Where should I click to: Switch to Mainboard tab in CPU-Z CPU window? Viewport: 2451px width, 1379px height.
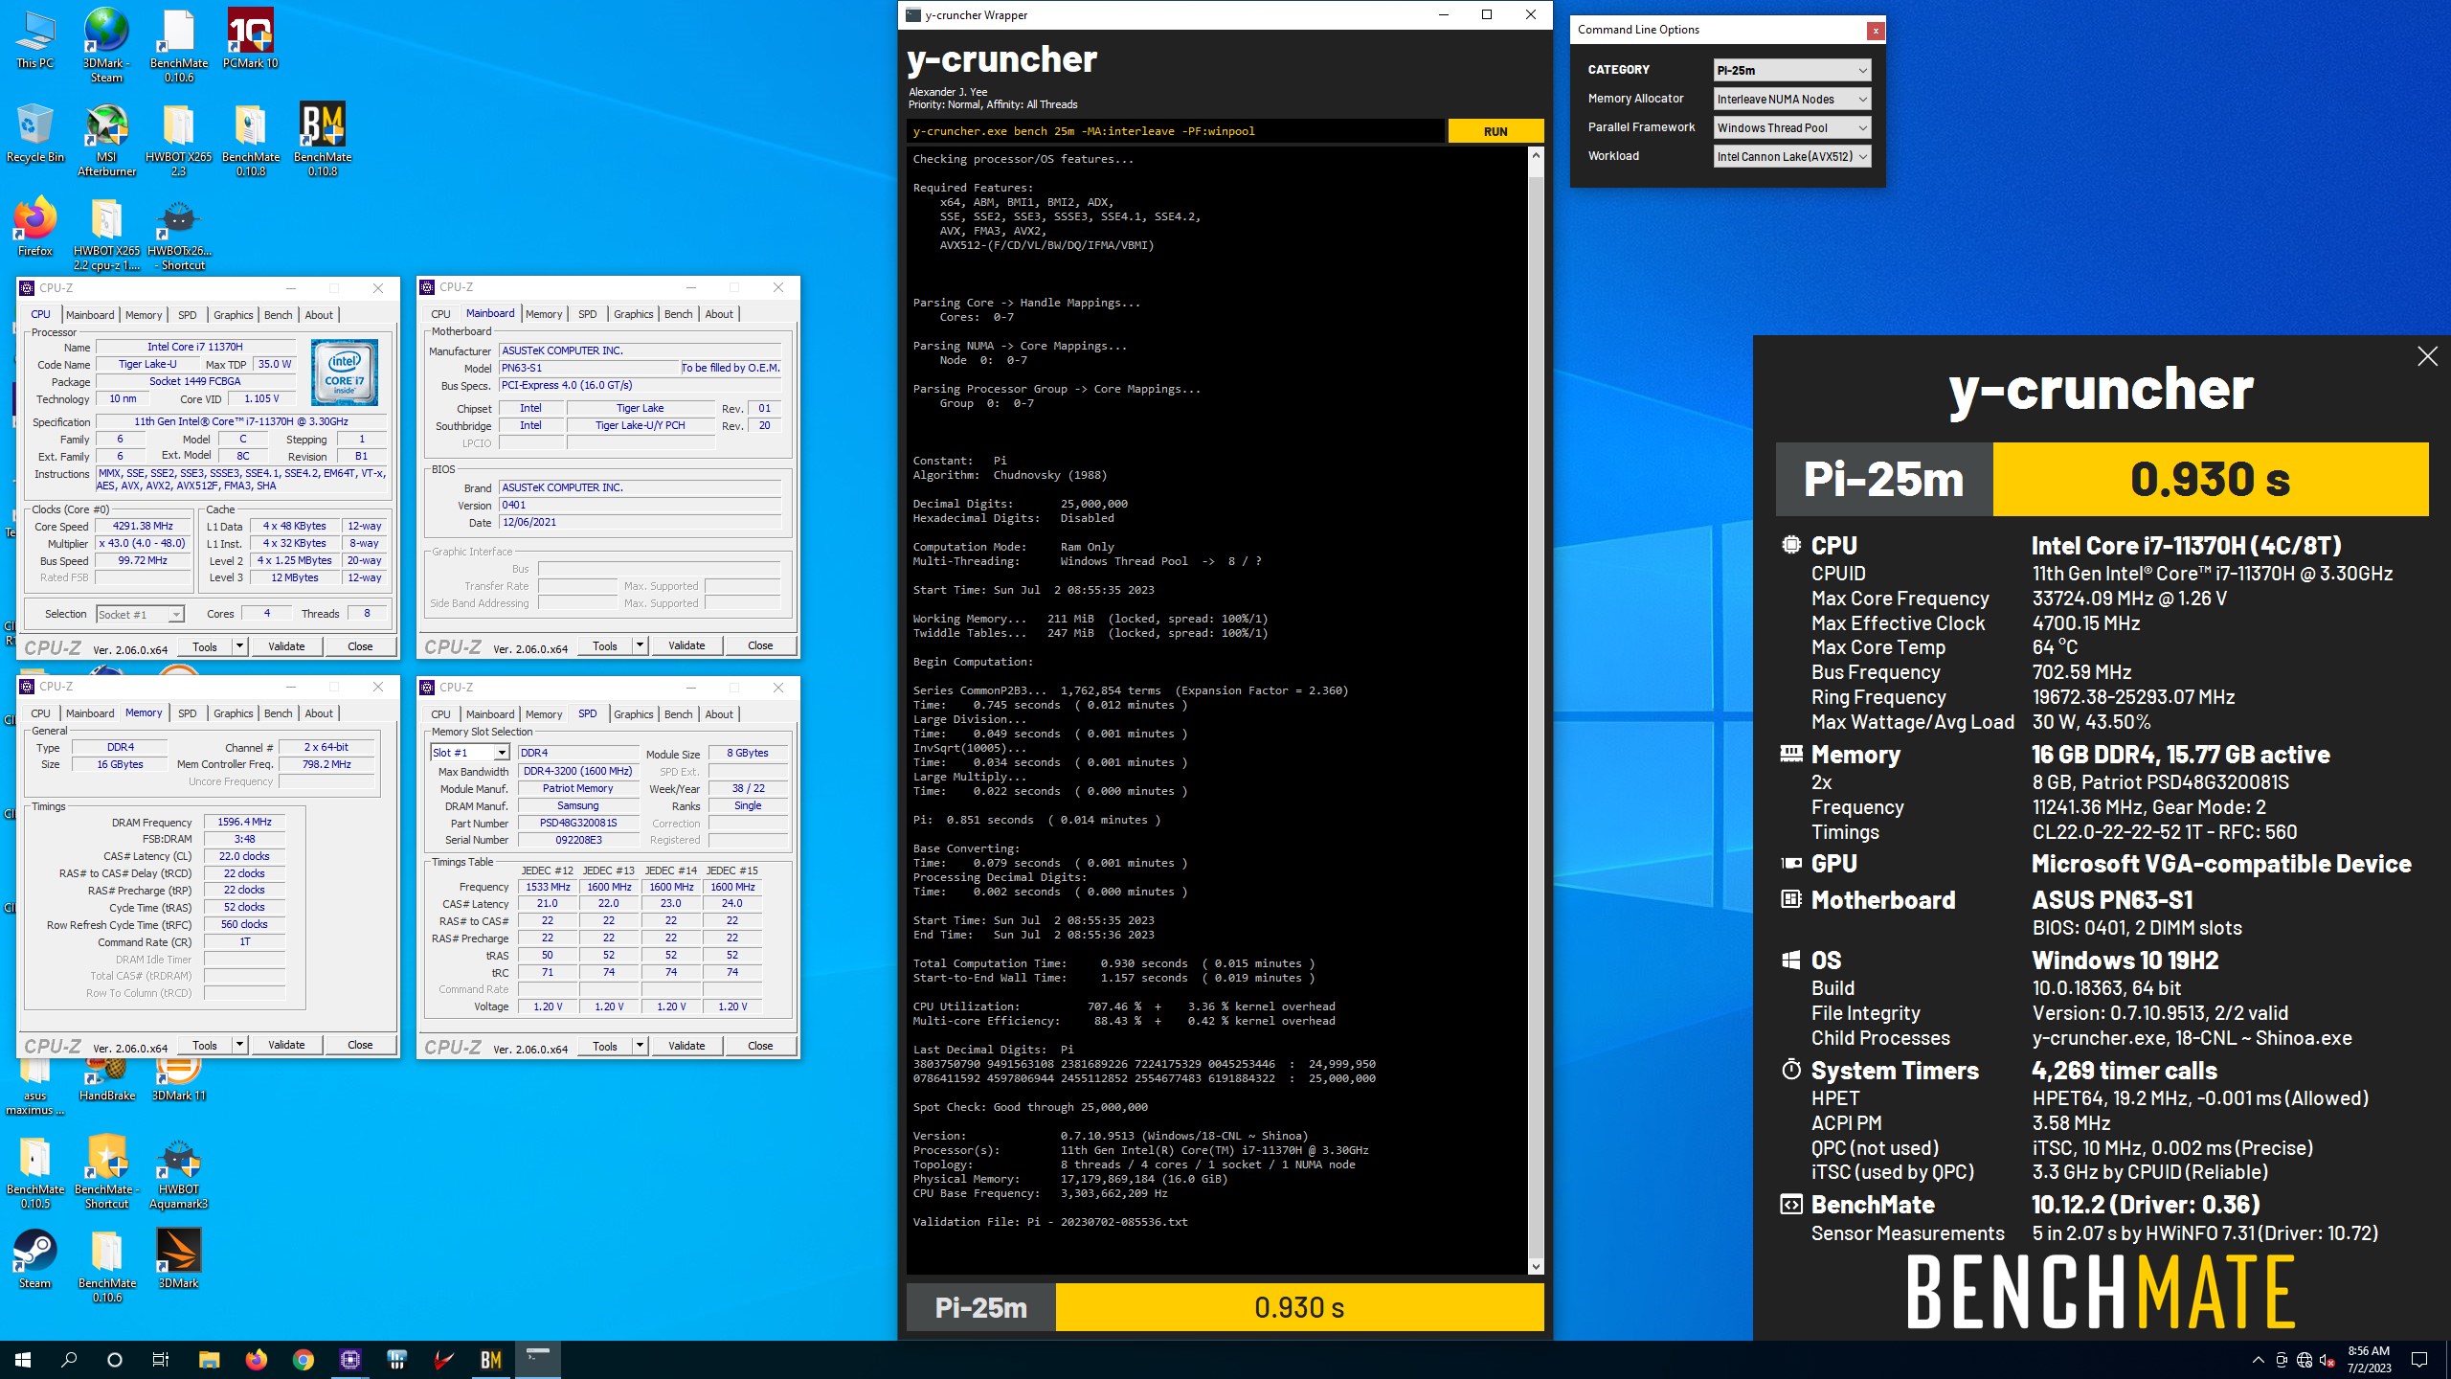[90, 315]
